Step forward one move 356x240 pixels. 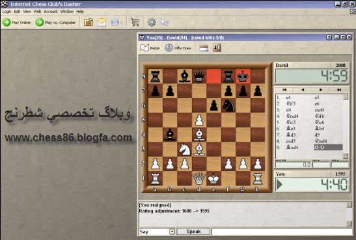pyautogui.click(x=321, y=90)
